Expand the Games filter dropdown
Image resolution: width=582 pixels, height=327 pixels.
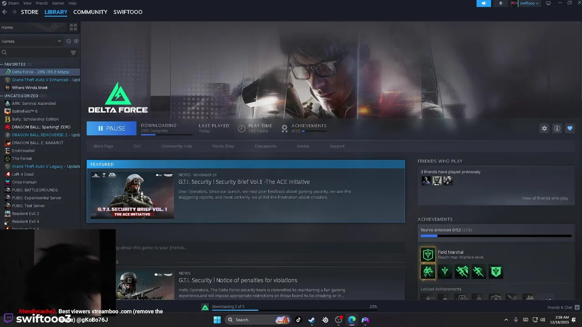click(x=31, y=41)
